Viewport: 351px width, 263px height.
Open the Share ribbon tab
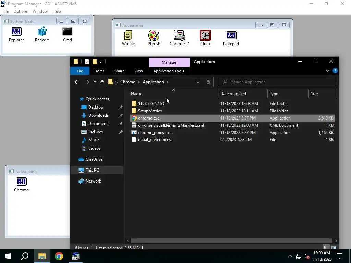click(x=119, y=71)
